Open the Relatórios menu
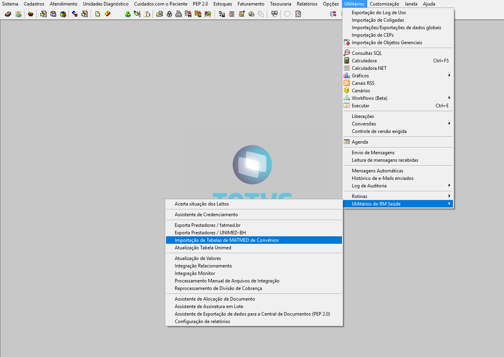Screen dimensions: 504x357 307,4
